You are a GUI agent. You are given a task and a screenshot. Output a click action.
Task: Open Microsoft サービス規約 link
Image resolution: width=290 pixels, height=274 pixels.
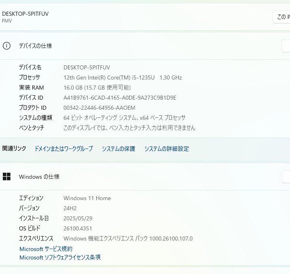46,249
